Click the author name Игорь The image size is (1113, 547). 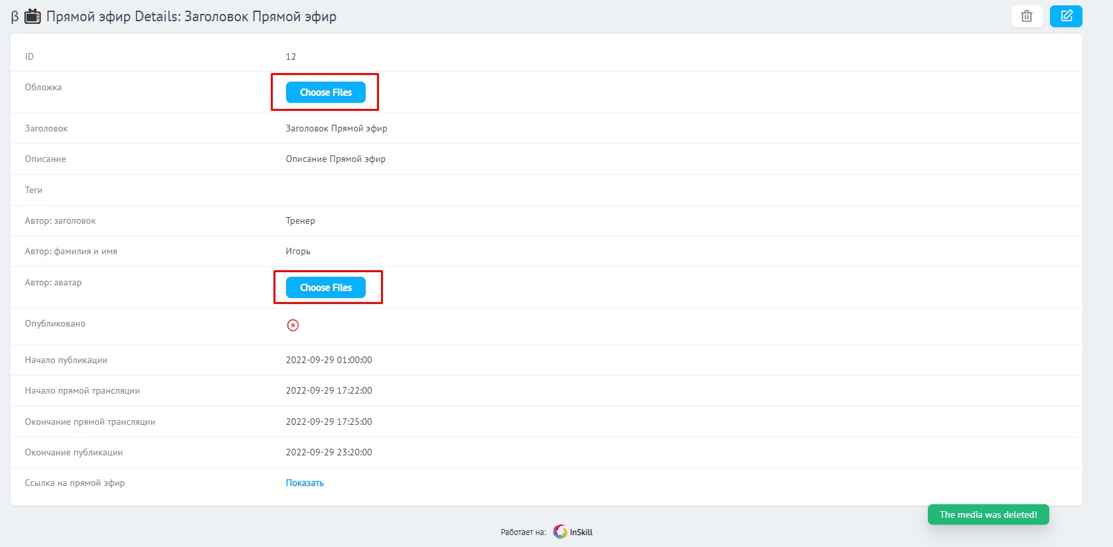298,252
